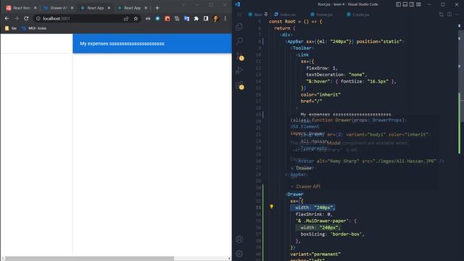Open the translate extension icon

(x=186, y=18)
